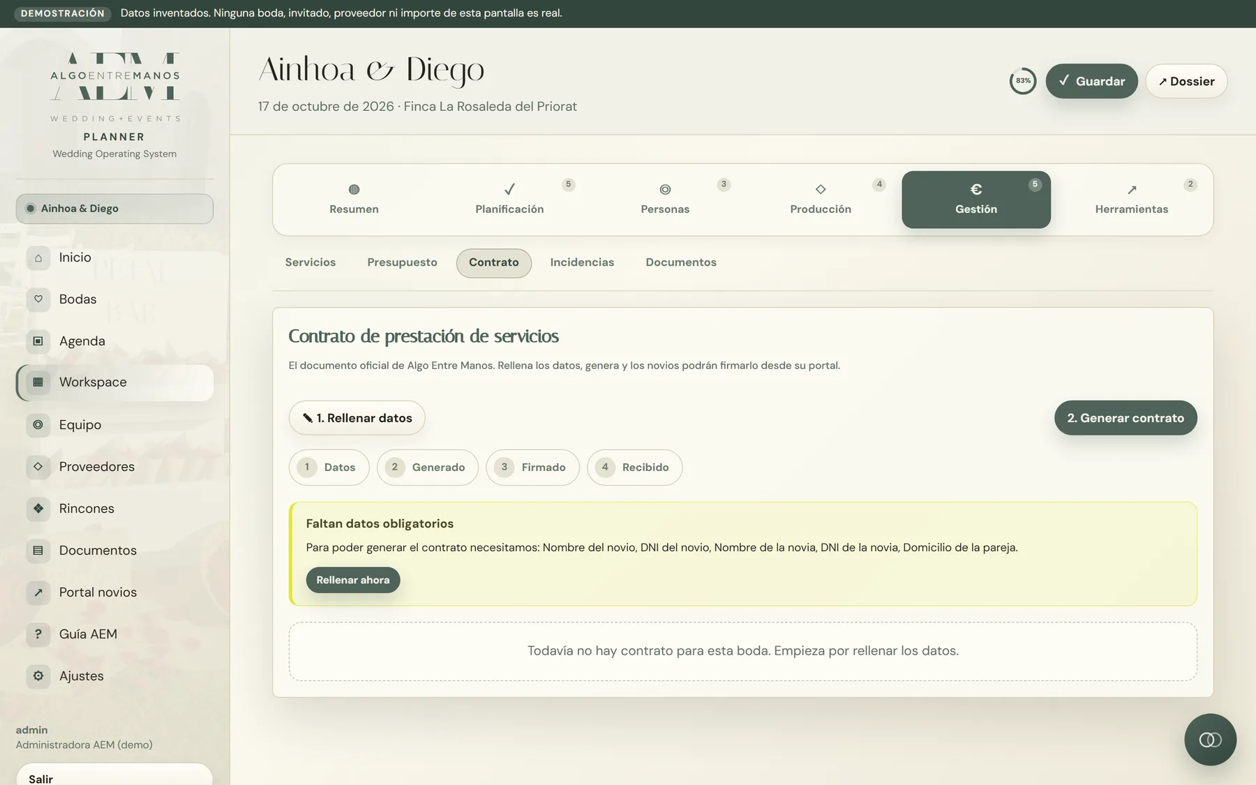Screen dimensions: 1256x785
Task: Click the Datos step 1 chip
Action: [329, 468]
